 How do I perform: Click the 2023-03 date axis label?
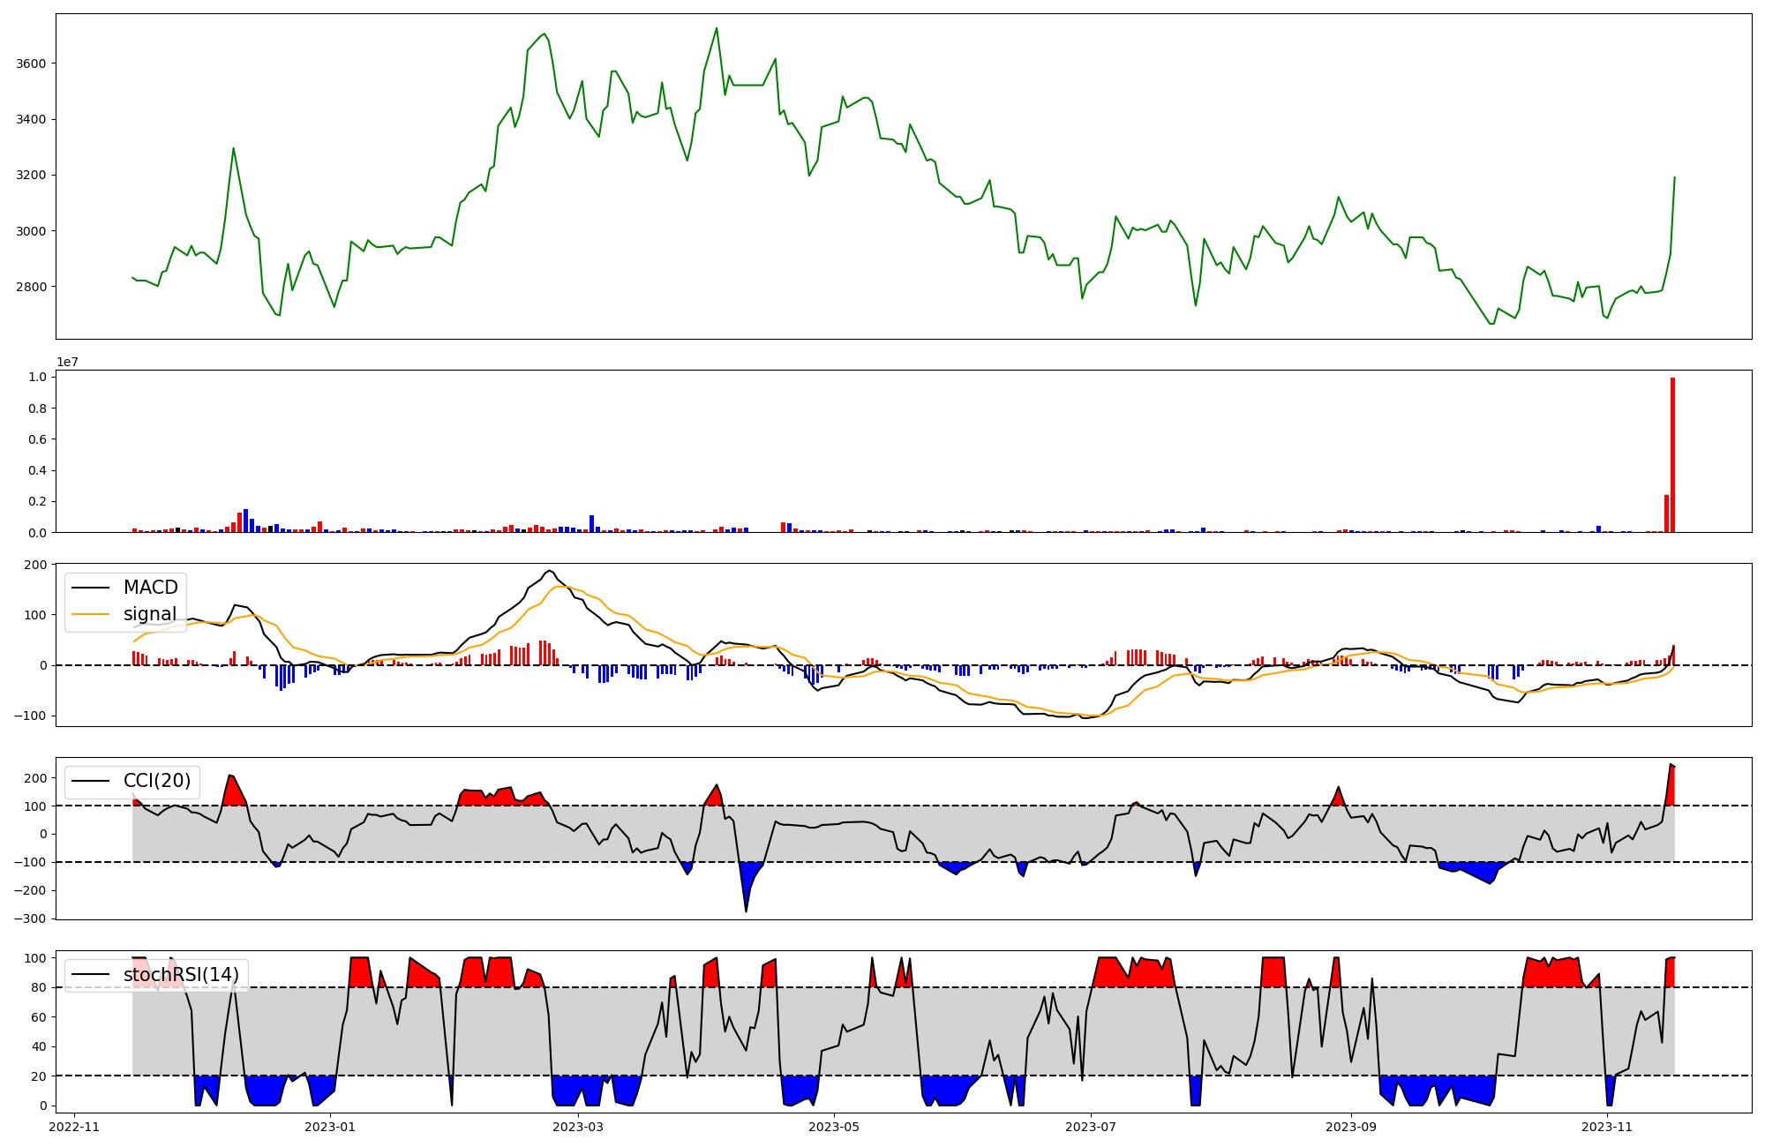[x=578, y=1127]
